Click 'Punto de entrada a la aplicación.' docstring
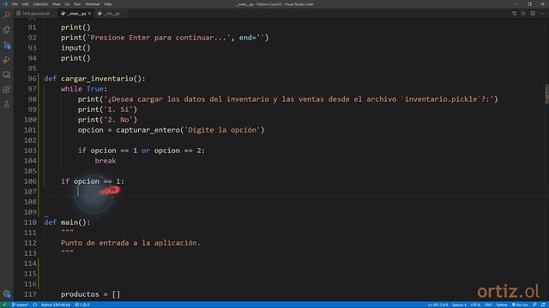Screen dimensions: 549x308 coord(131,243)
